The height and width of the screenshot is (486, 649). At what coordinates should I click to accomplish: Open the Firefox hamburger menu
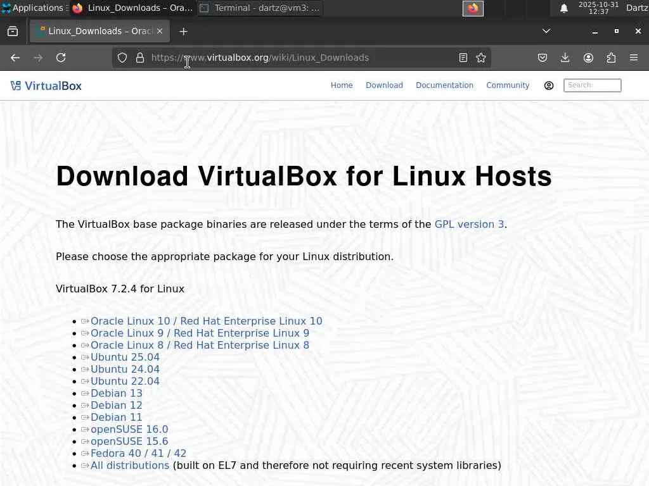(x=634, y=58)
